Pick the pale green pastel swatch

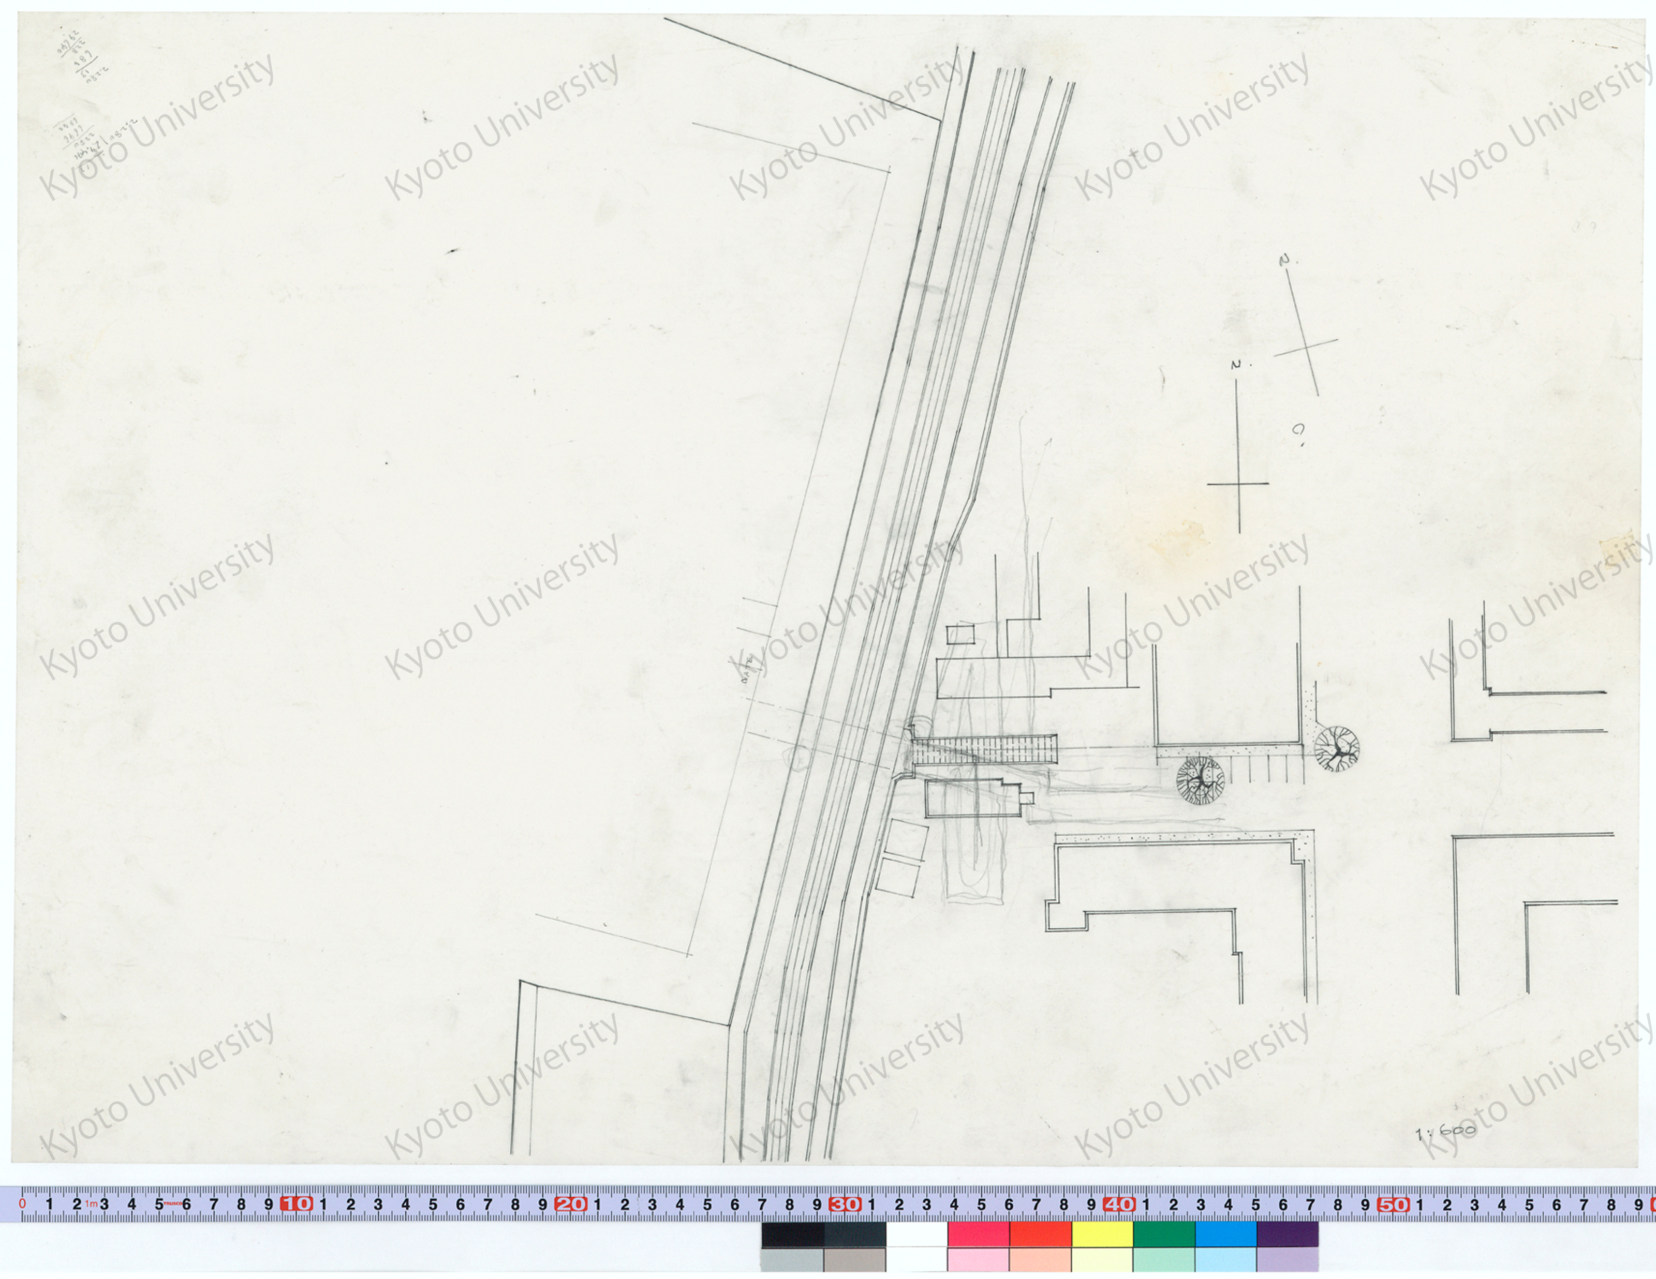[1163, 1260]
